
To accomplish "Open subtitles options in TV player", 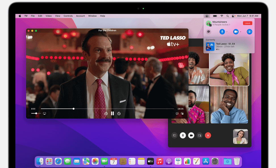I will coord(177,114).
